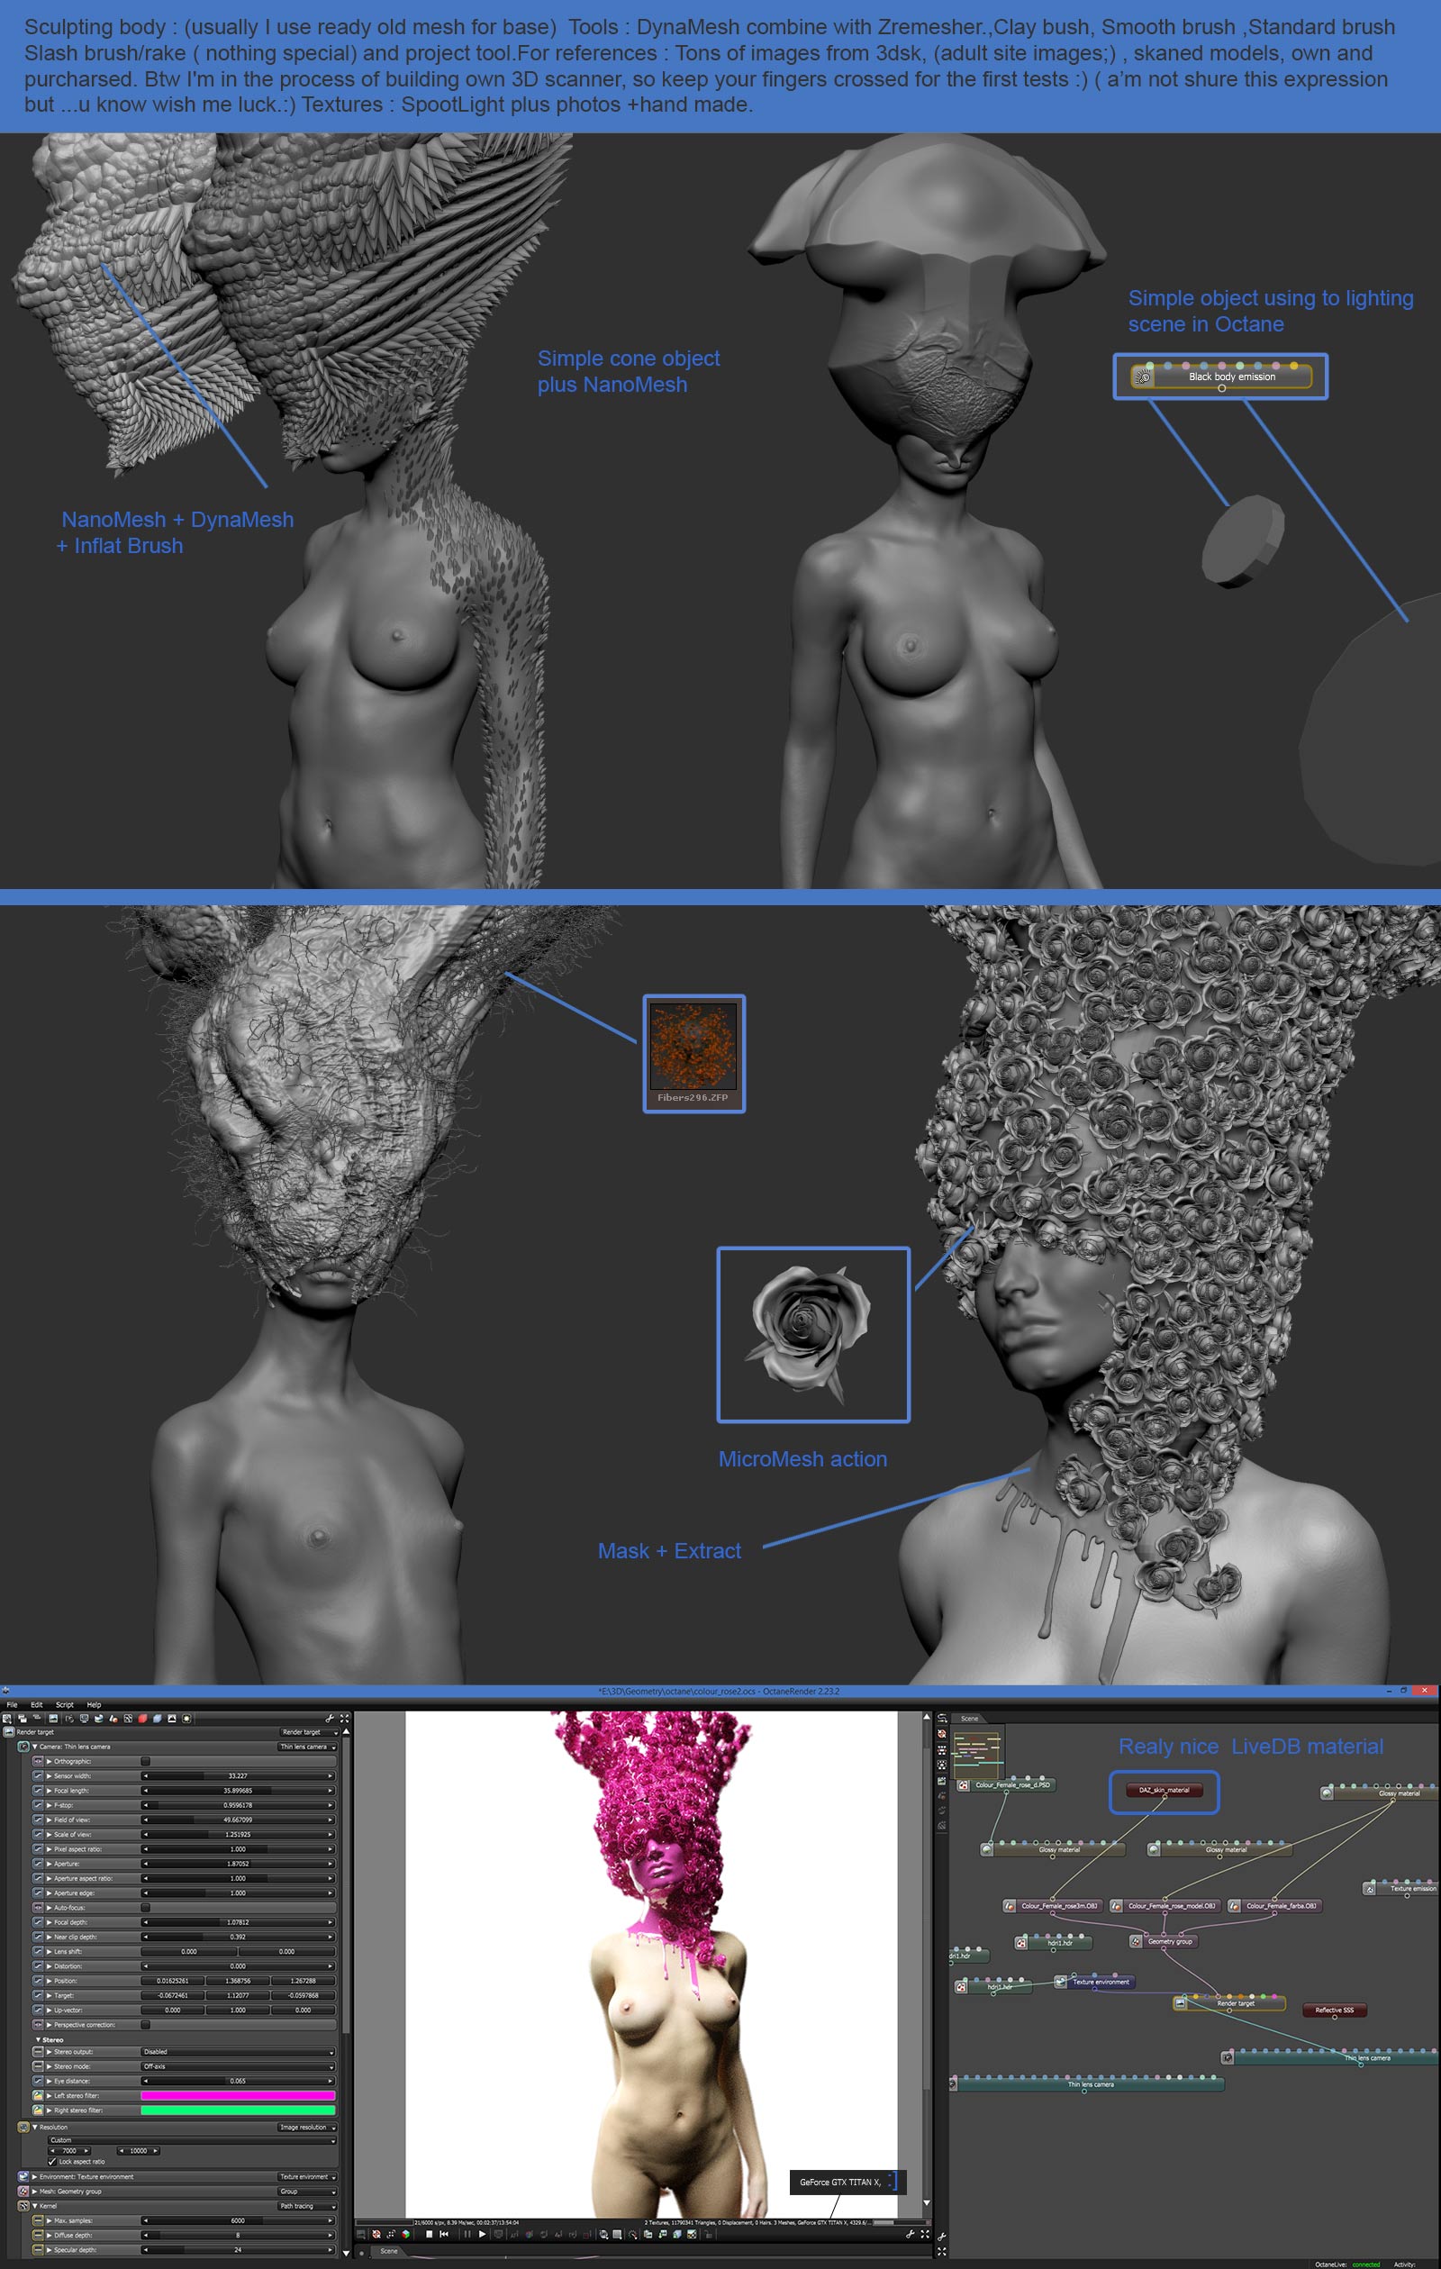Screen dimensions: 1441x2269
Task: Click the mountain picture icon beside the sun icon
Action: [x=172, y=1720]
